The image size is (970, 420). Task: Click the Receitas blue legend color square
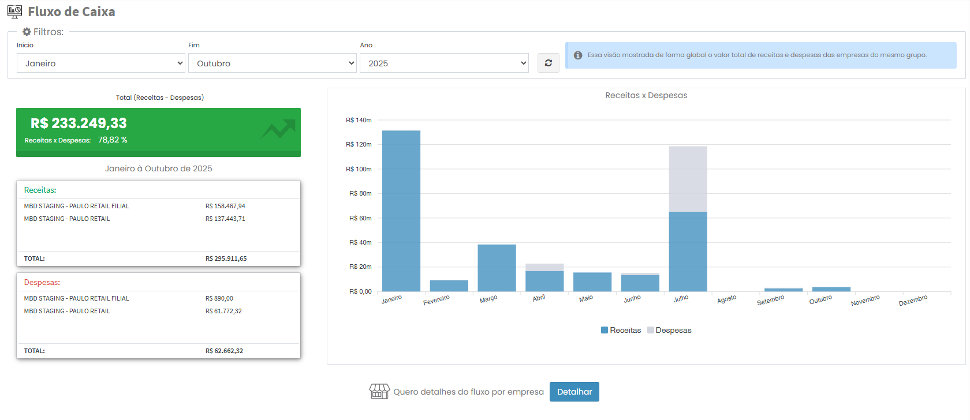(x=605, y=330)
